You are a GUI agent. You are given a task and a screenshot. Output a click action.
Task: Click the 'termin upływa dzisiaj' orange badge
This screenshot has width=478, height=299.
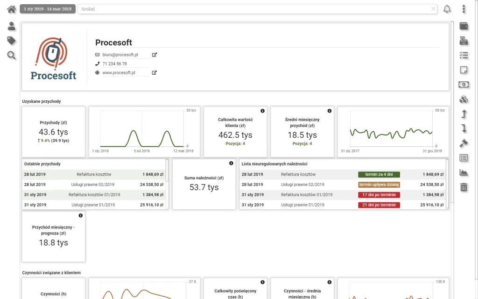pyautogui.click(x=379, y=185)
